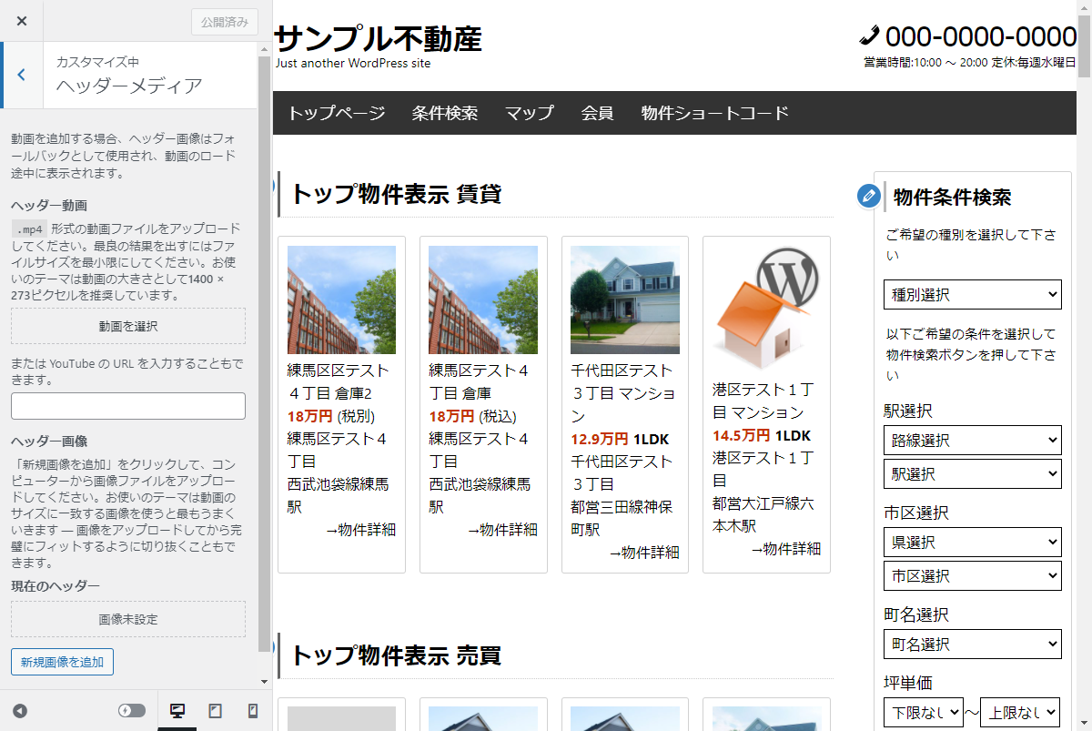The width and height of the screenshot is (1092, 731).
Task: Open the 種別選択 dropdown
Action: [972, 295]
